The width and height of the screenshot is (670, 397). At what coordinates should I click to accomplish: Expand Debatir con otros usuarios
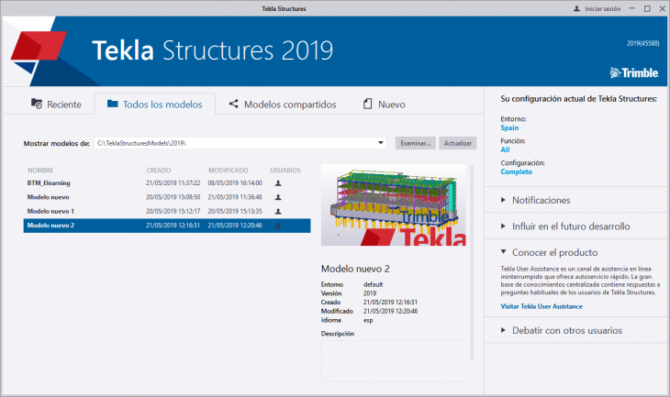[x=567, y=330]
